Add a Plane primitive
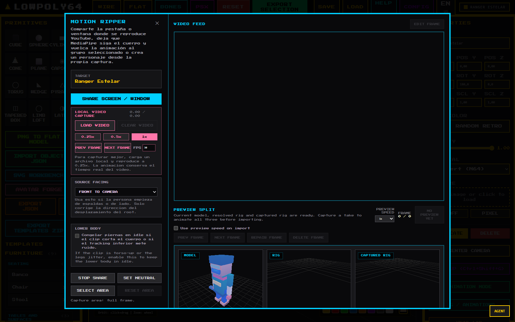This screenshot has width=515, height=322. coord(39,64)
